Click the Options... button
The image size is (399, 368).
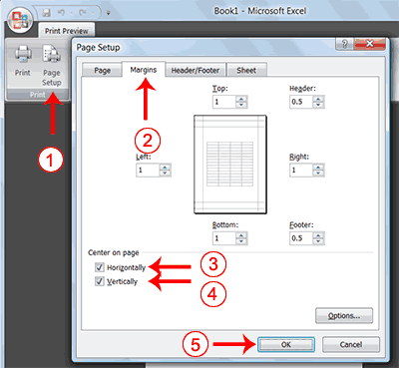tap(344, 316)
